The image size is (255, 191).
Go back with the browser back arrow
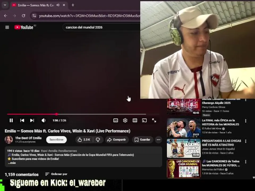tap(6, 16)
